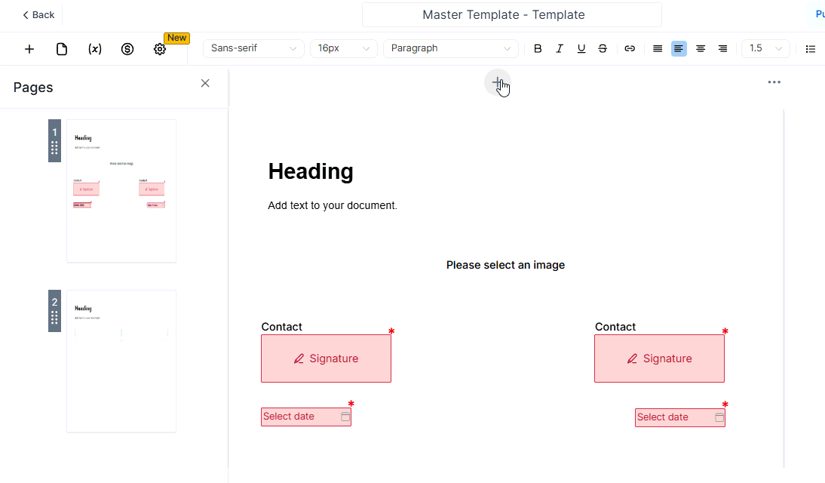
Task: Click the add element plus icon in toolbar
Action: pos(29,49)
